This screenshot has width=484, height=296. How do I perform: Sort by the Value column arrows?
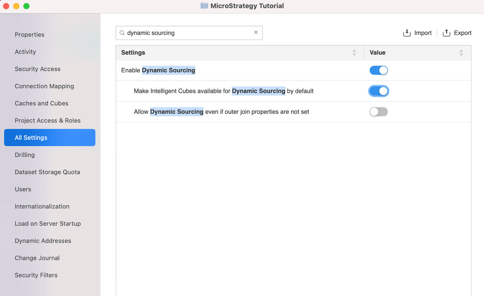tap(461, 53)
